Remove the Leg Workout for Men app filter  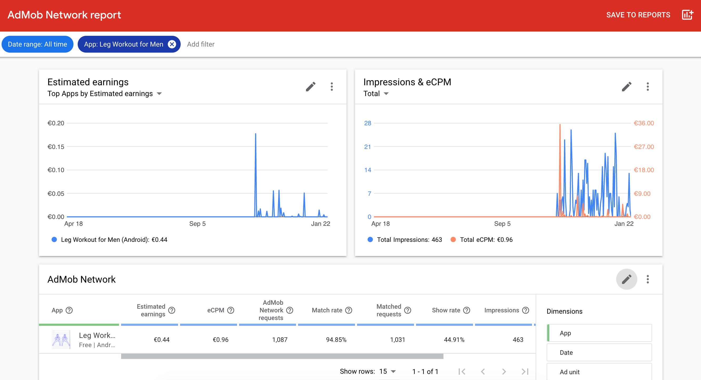click(x=172, y=44)
